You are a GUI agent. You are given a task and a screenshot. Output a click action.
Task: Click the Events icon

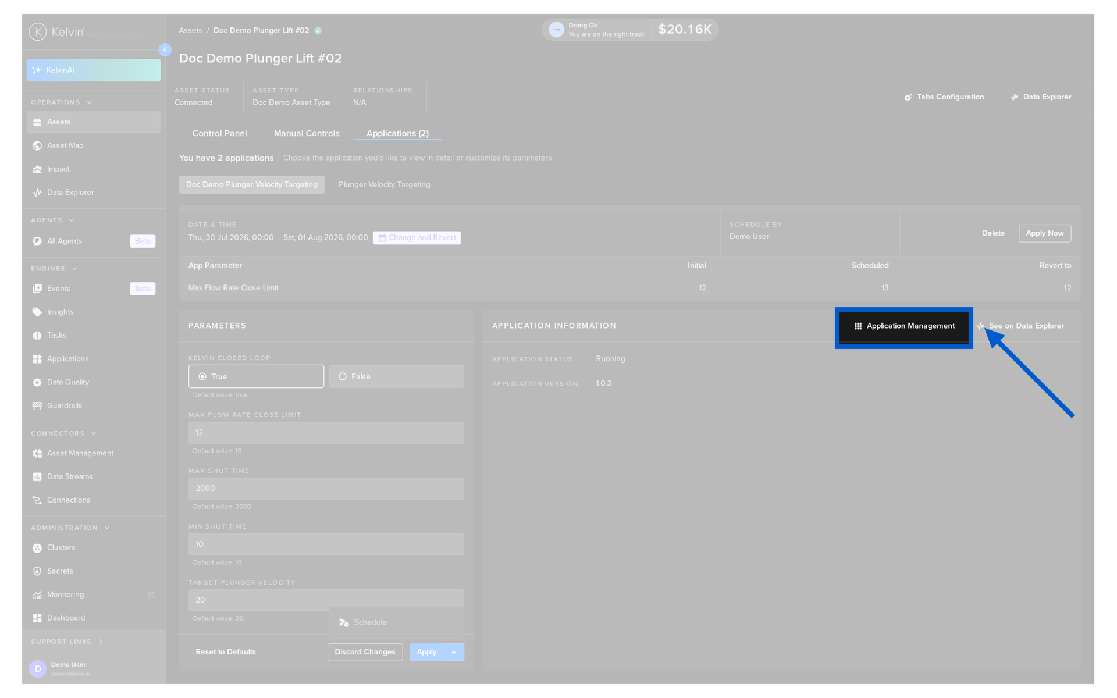37,289
